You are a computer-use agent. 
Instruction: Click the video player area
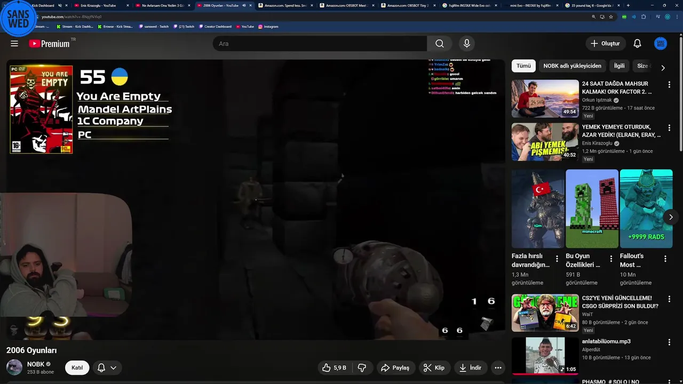tap(256, 199)
